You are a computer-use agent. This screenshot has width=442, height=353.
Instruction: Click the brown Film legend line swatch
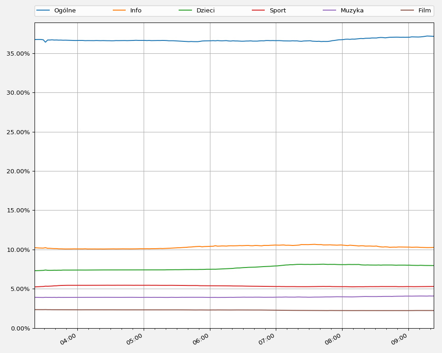(x=407, y=11)
